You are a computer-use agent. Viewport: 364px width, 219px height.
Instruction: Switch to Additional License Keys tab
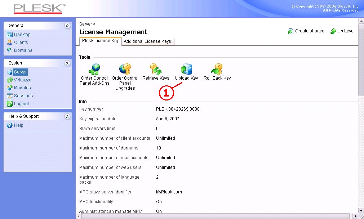[147, 41]
